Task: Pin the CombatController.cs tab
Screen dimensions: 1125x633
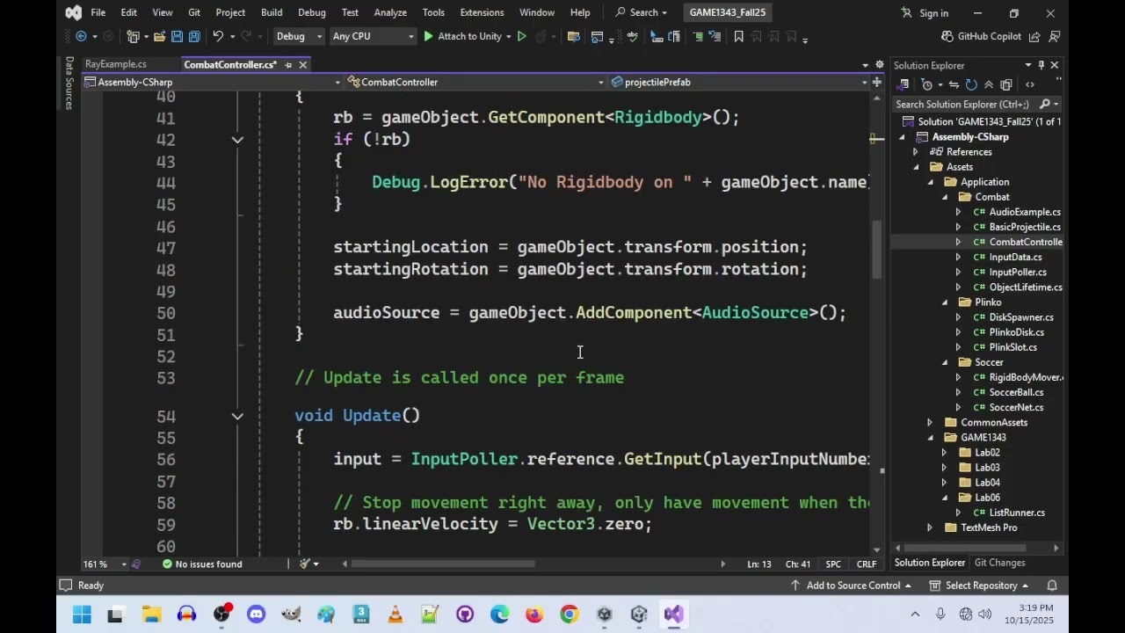Action: point(287,65)
